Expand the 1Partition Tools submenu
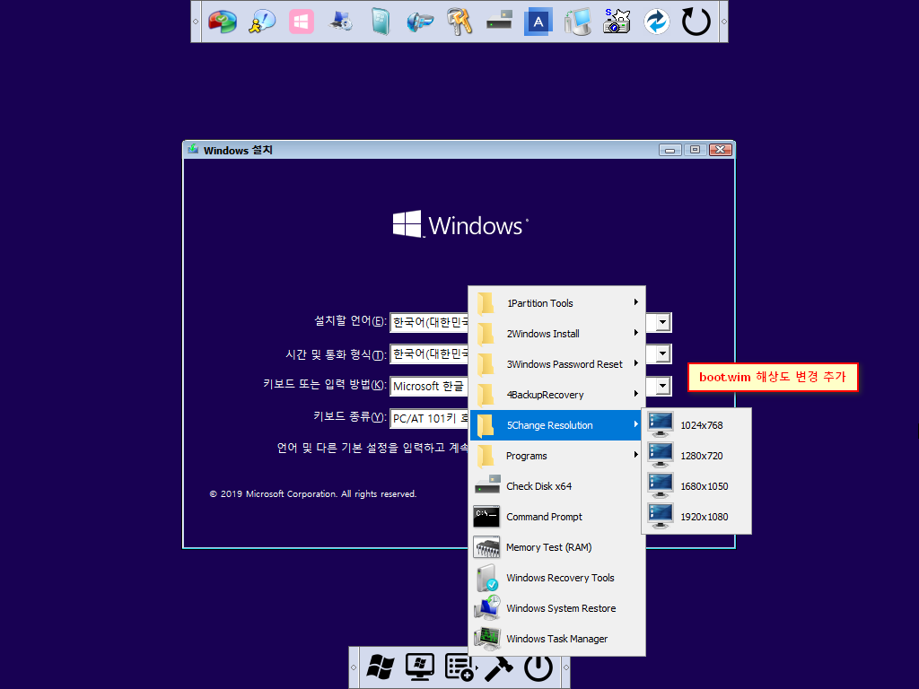This screenshot has width=919, height=689. 557,303
